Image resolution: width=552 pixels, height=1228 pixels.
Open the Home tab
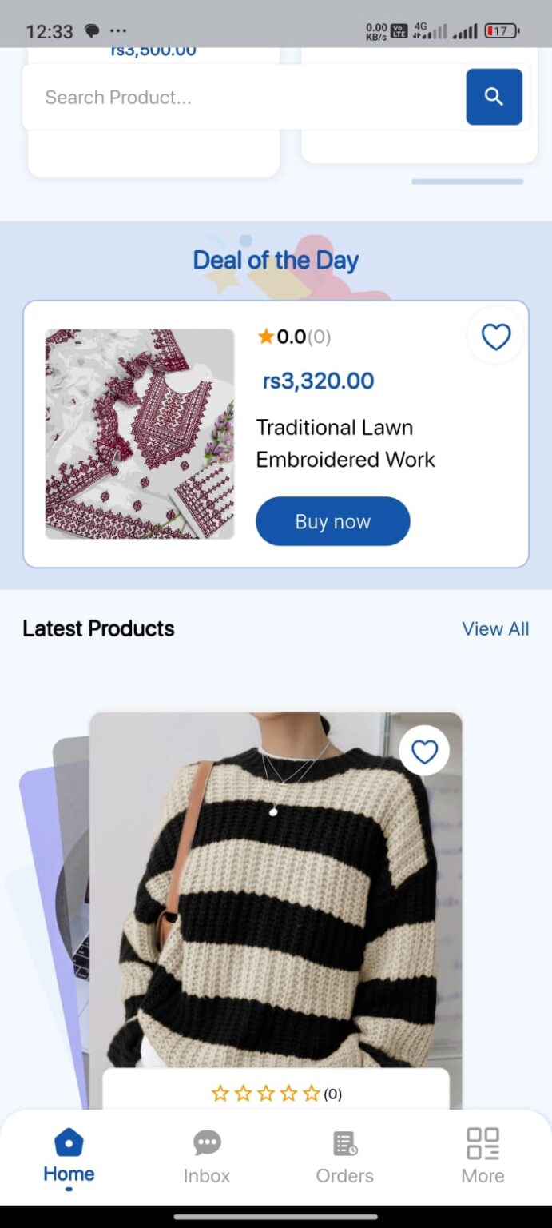(x=69, y=1156)
